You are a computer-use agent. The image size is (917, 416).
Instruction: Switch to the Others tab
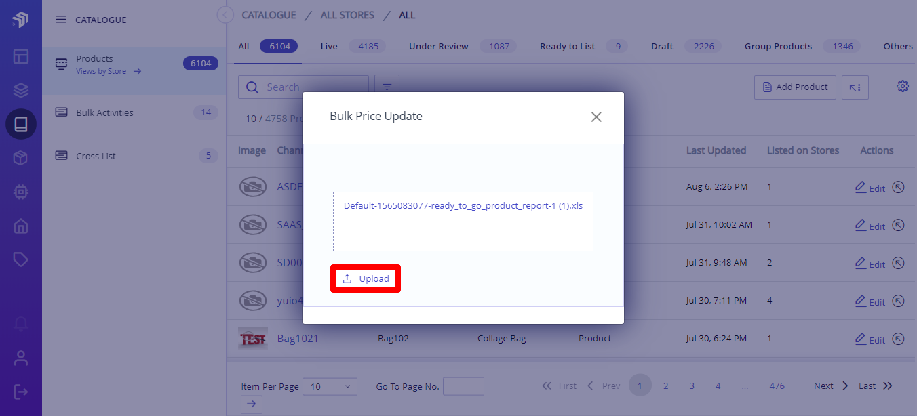pos(898,47)
